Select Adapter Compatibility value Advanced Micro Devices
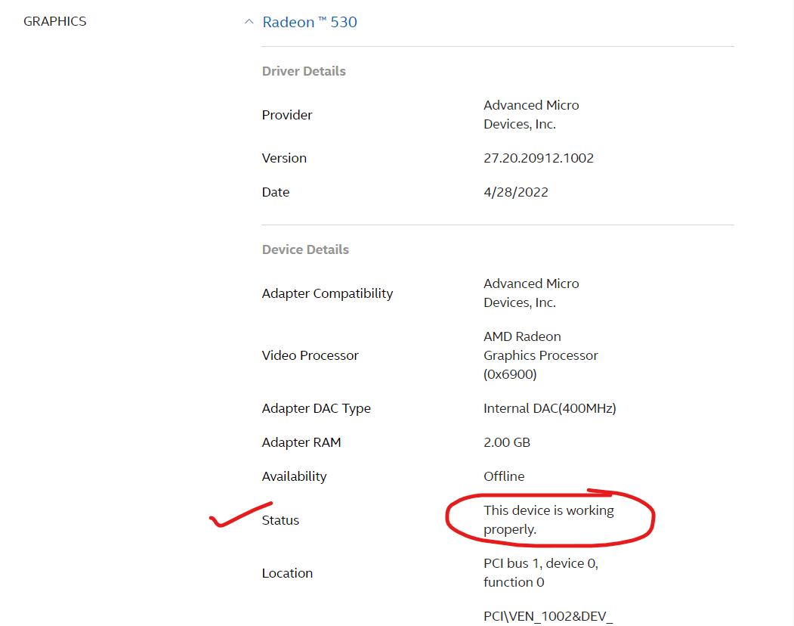 point(531,293)
